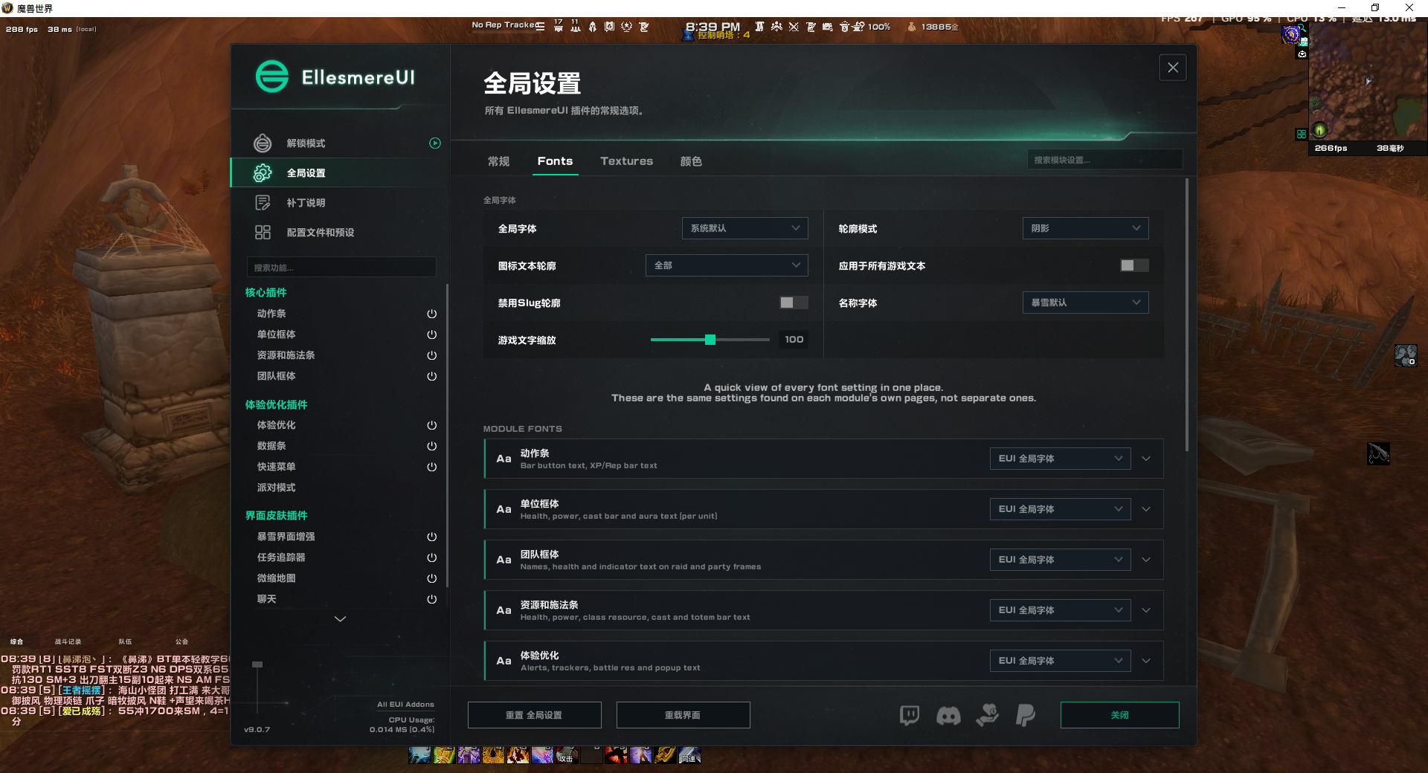Switch to the Textures tab

point(626,161)
